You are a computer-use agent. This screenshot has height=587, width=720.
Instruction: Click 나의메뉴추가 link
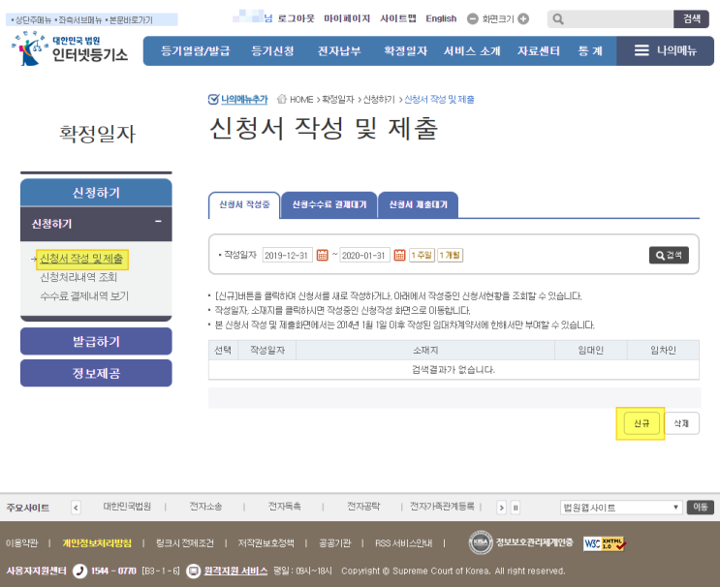(244, 99)
